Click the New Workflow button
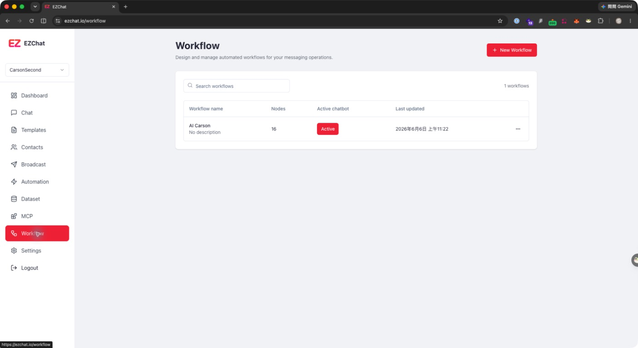The width and height of the screenshot is (638, 348). pos(512,50)
